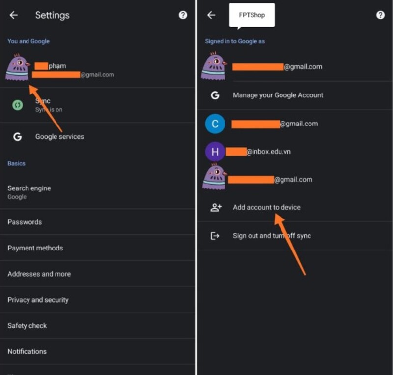Tap the add-person icon for Add account
Viewport: 393px width, 375px height.
point(216,207)
